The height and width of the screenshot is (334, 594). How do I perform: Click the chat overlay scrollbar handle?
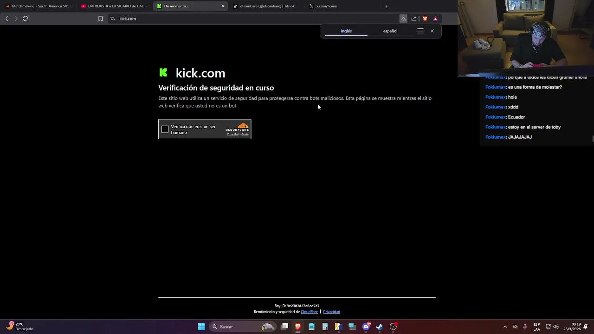point(593,139)
